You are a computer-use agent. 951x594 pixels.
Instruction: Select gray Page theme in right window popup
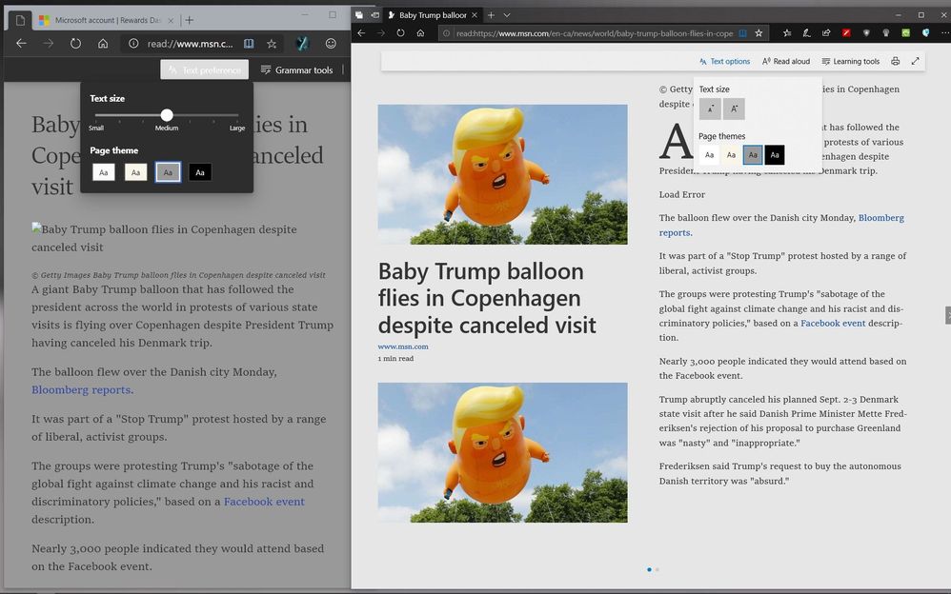[753, 154]
